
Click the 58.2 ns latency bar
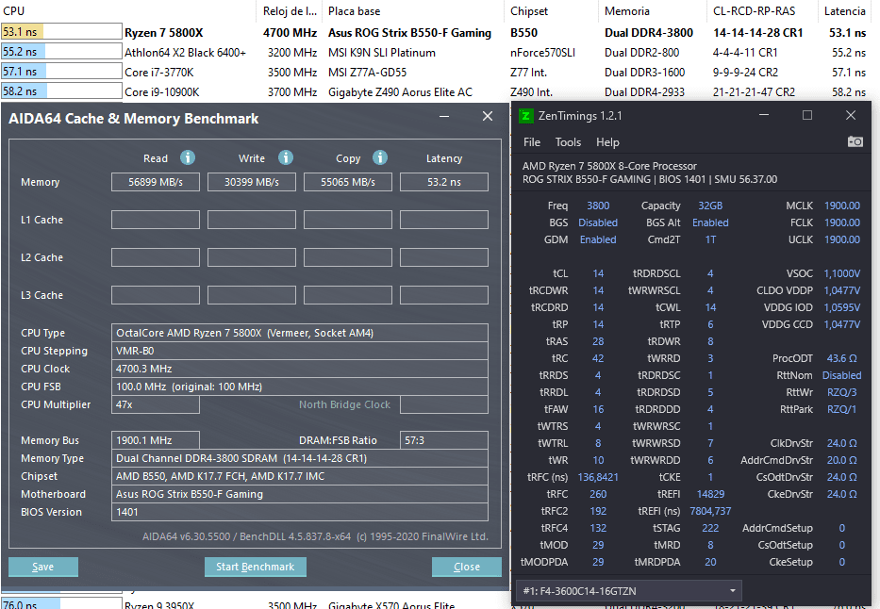(x=61, y=91)
